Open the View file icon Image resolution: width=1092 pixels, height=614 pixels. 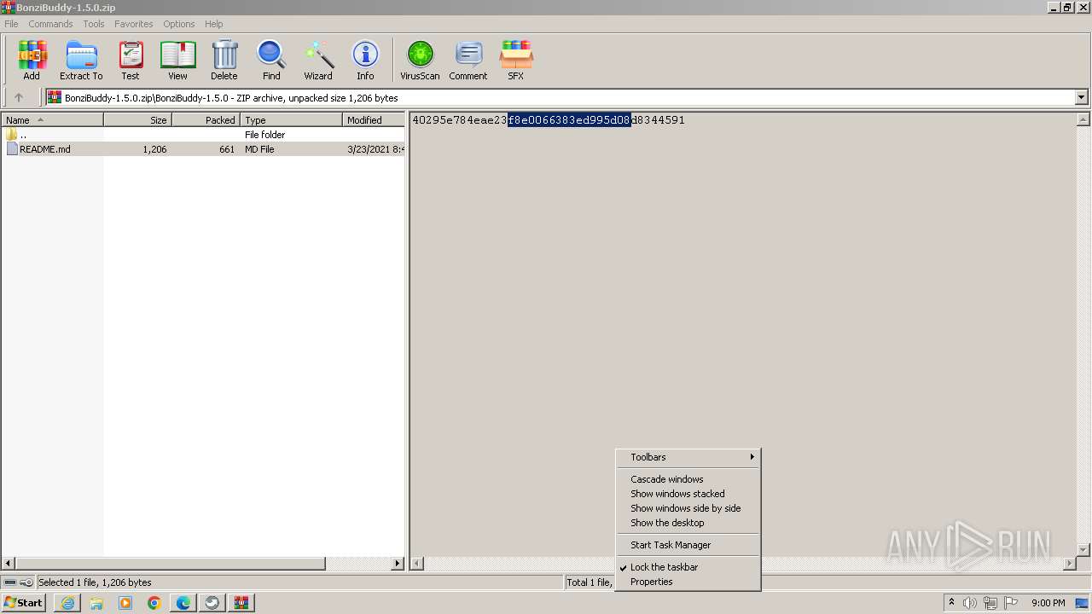coord(177,60)
